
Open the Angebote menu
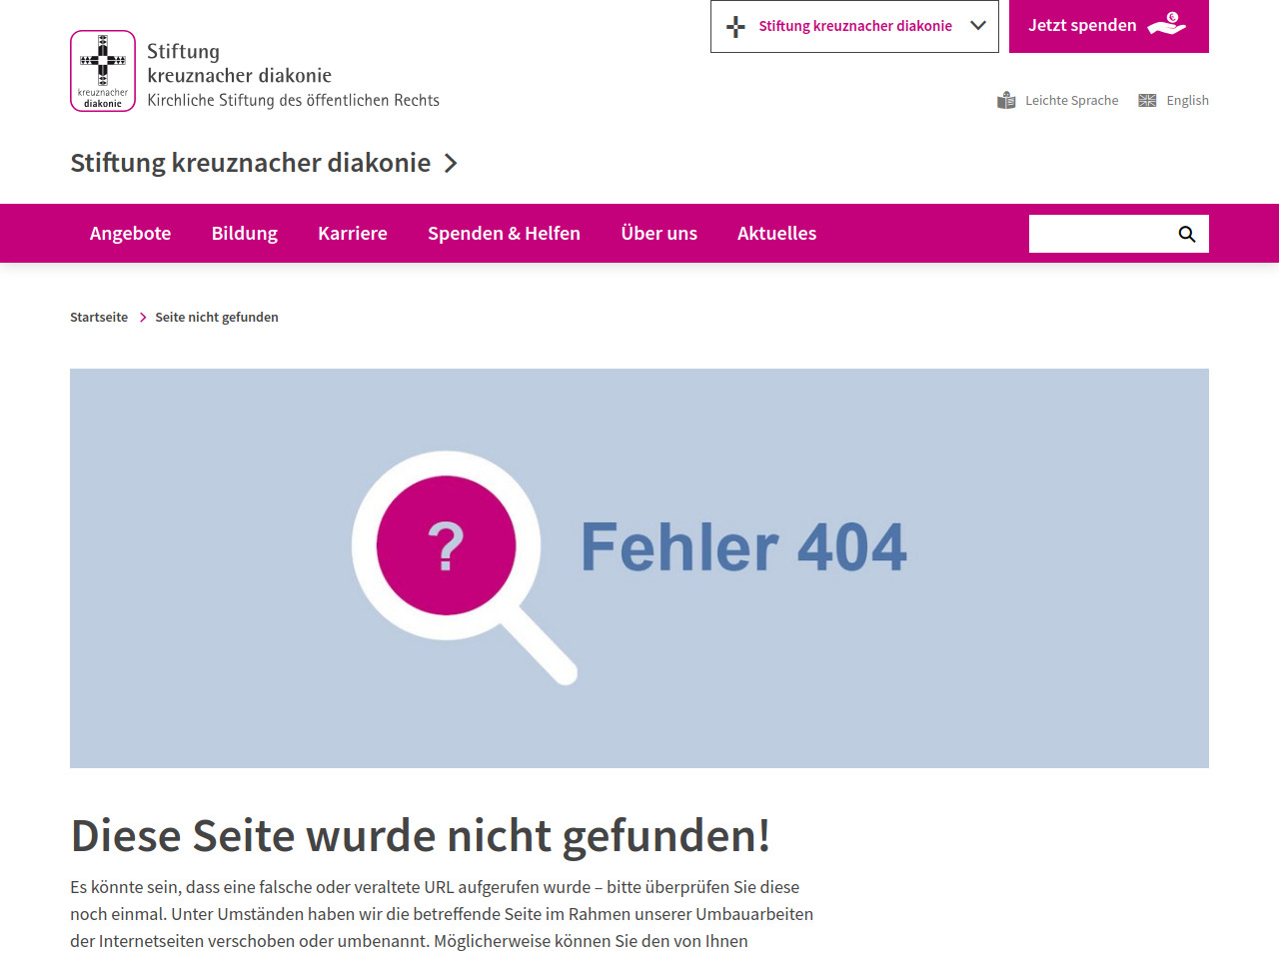click(x=130, y=233)
